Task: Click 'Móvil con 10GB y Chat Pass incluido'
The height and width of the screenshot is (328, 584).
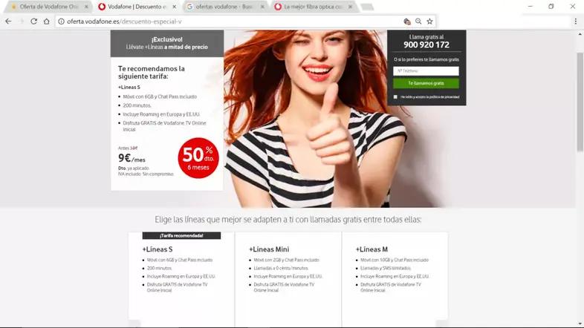Action: (395, 260)
